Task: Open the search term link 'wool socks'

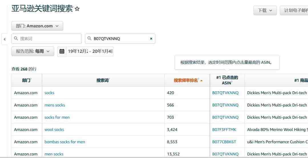Action: pyautogui.click(x=54, y=130)
